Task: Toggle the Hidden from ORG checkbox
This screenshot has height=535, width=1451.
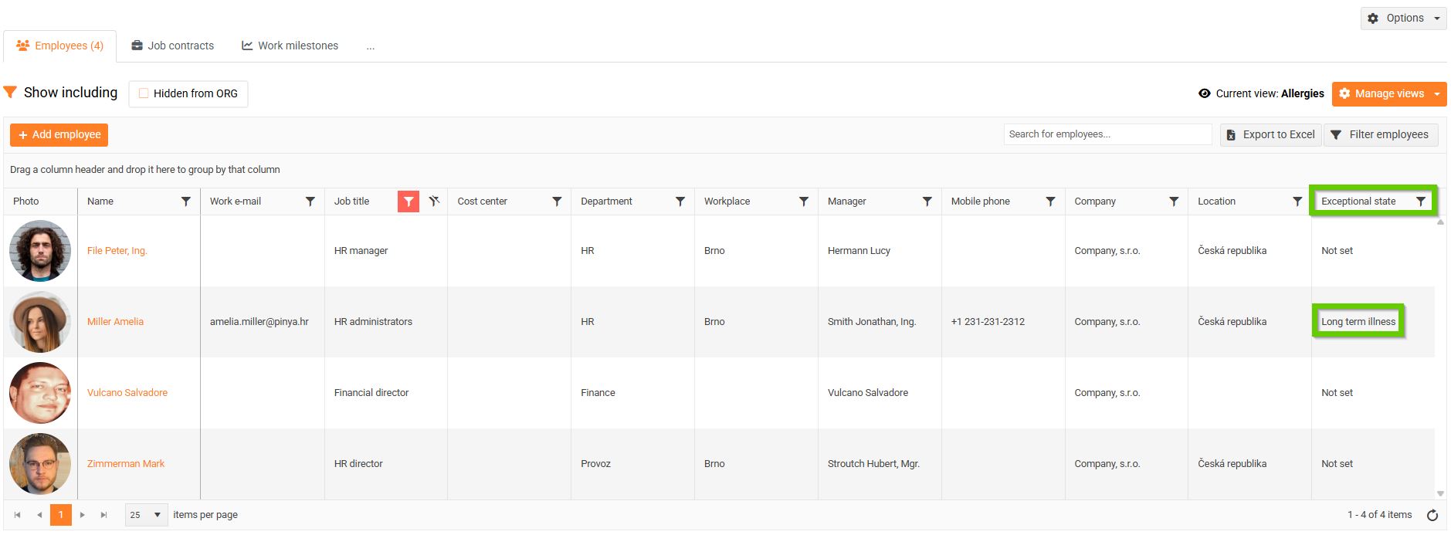Action: pyautogui.click(x=144, y=93)
